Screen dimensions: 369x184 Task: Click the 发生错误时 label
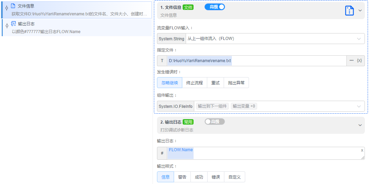click(x=169, y=72)
